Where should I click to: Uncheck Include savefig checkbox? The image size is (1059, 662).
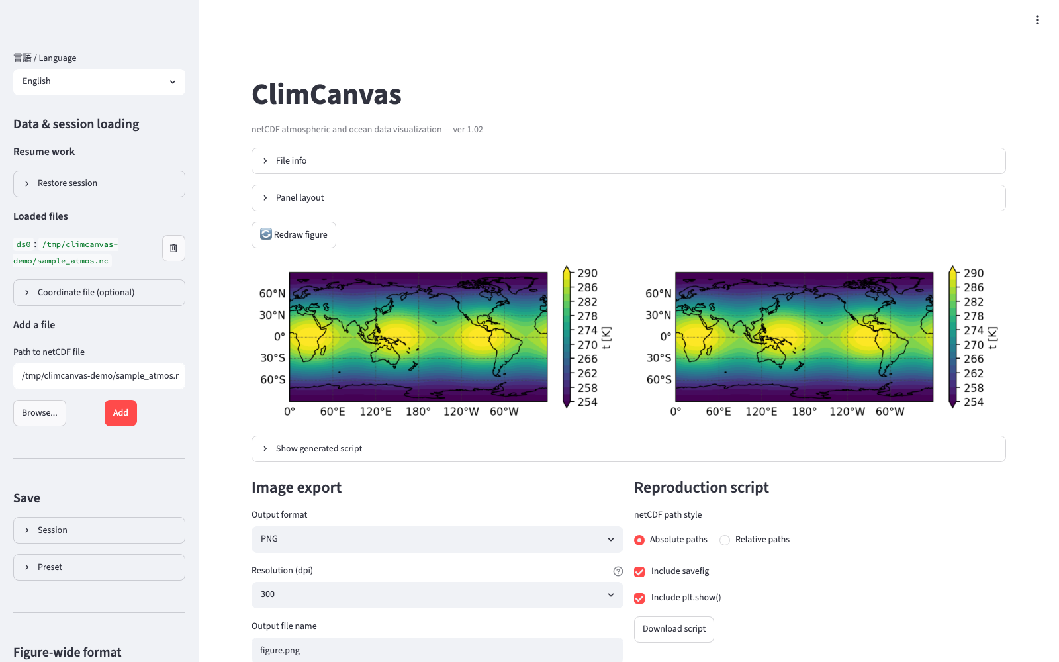pos(639,571)
